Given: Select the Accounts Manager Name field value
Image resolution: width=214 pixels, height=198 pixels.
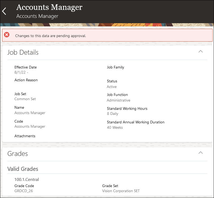Looking at the screenshot, I should pyautogui.click(x=30, y=113).
